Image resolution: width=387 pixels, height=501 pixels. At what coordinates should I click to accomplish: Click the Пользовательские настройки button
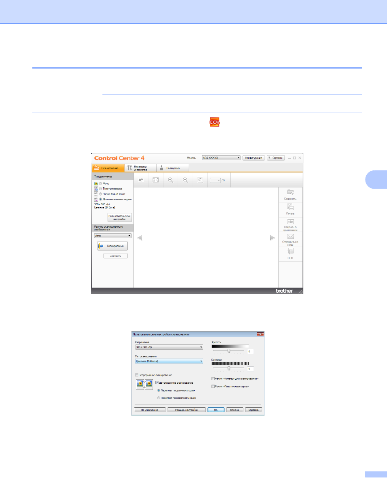(120, 217)
